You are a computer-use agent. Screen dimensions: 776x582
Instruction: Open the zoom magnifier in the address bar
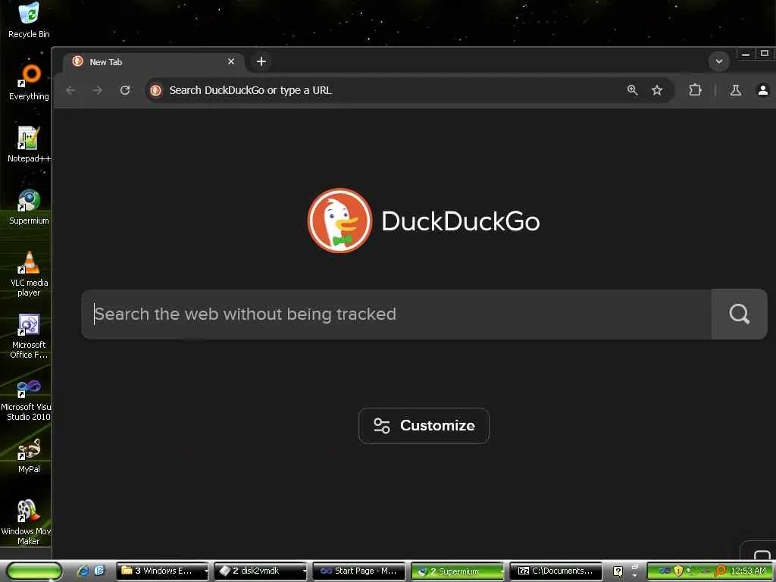click(x=632, y=90)
